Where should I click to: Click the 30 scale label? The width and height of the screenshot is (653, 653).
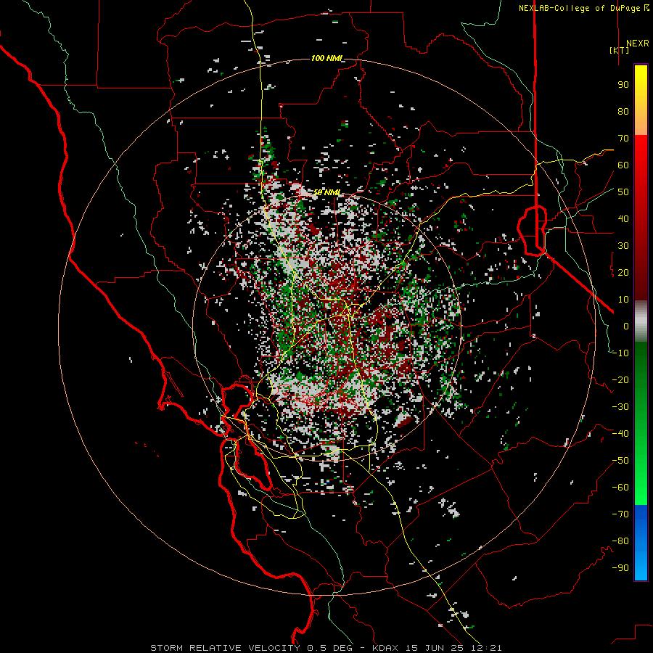pyautogui.click(x=623, y=246)
